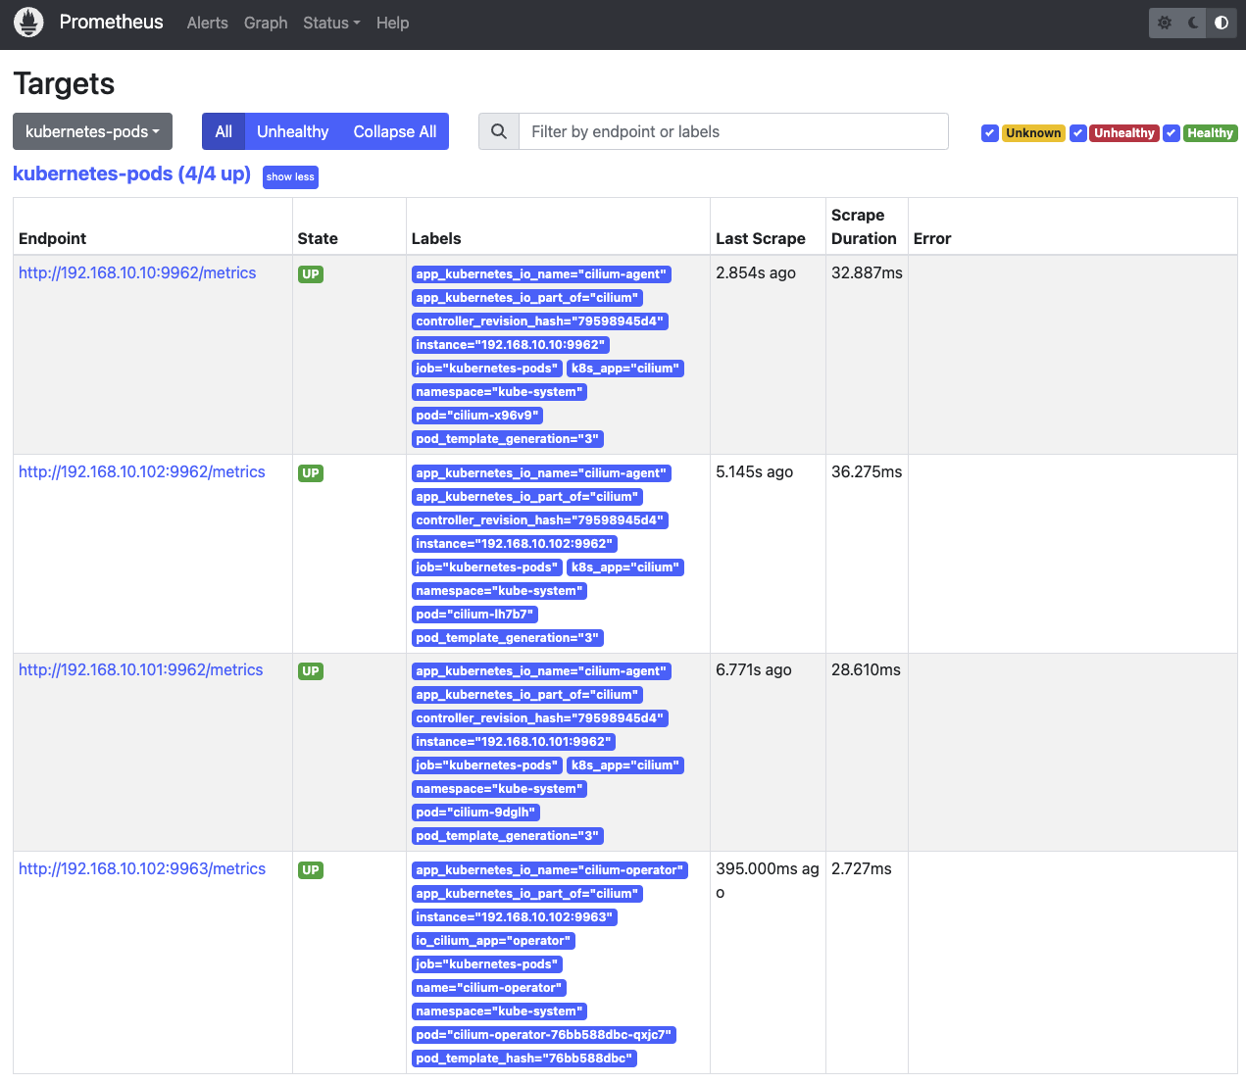Open the kubernetes-pods (4/4 up) heading link
The width and height of the screenshot is (1246, 1084).
131,173
